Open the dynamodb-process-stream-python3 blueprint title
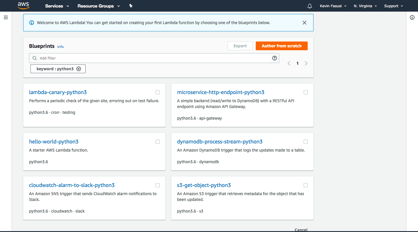The image size is (418, 232). [x=220, y=142]
